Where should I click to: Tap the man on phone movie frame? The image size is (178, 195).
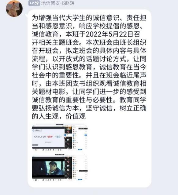[x=48, y=168]
